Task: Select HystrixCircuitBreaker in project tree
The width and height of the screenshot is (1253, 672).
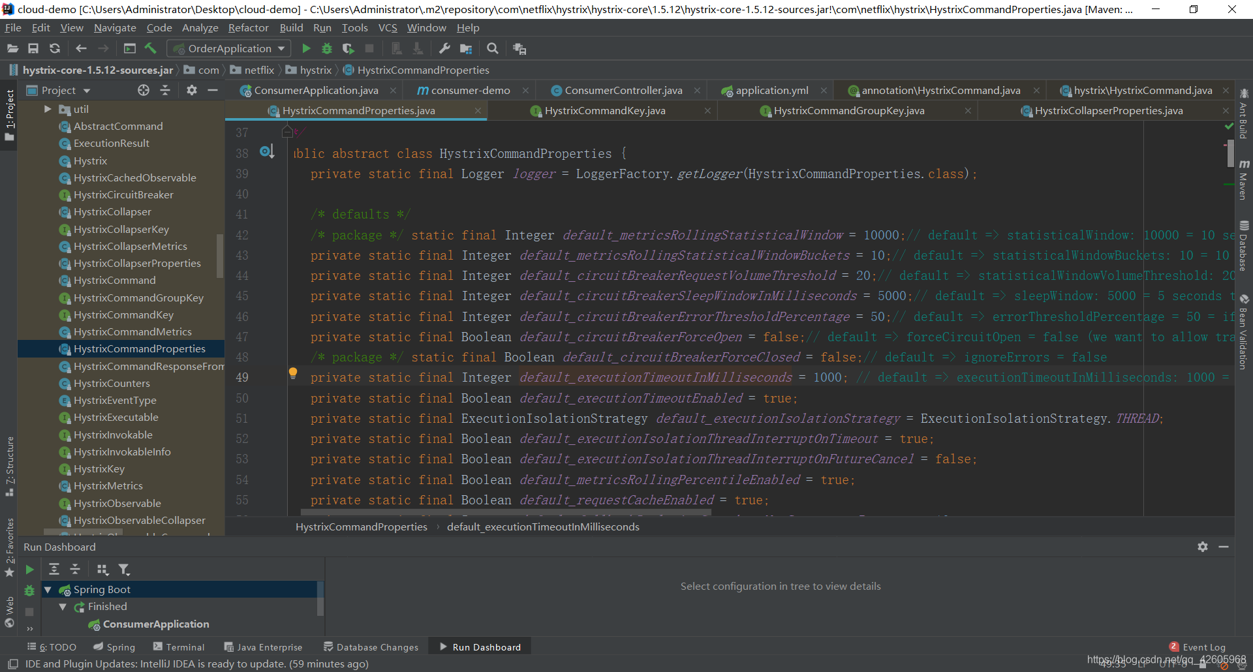Action: coord(123,194)
